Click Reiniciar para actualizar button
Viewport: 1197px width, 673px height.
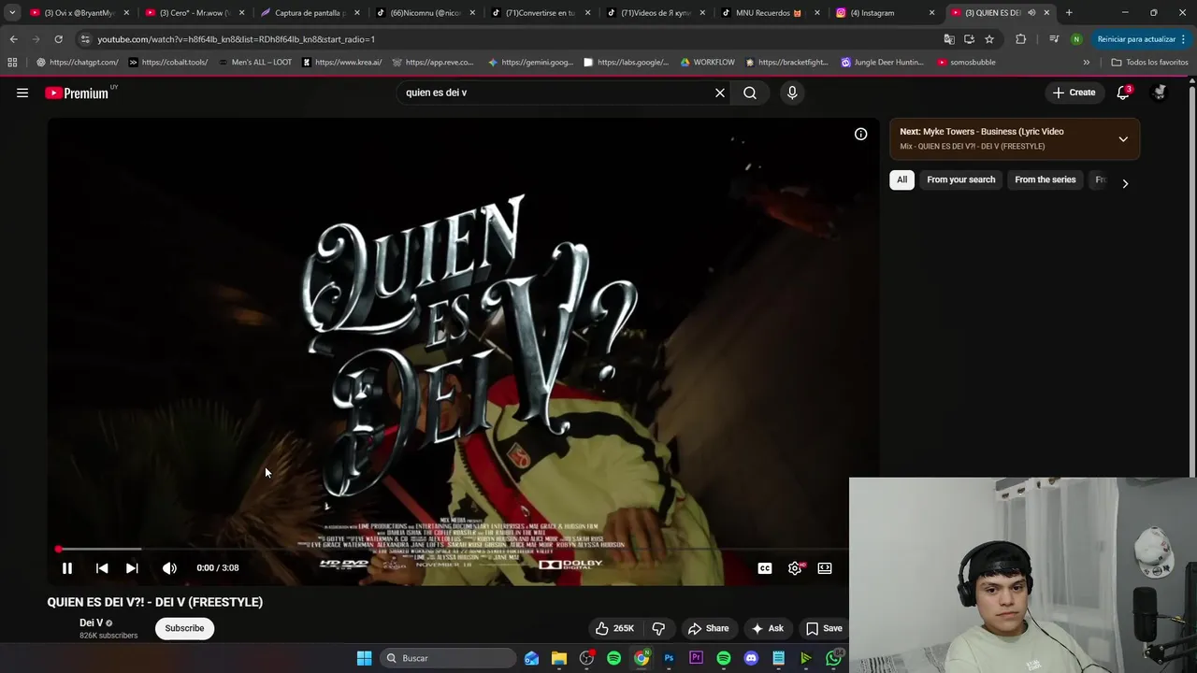(1142, 39)
